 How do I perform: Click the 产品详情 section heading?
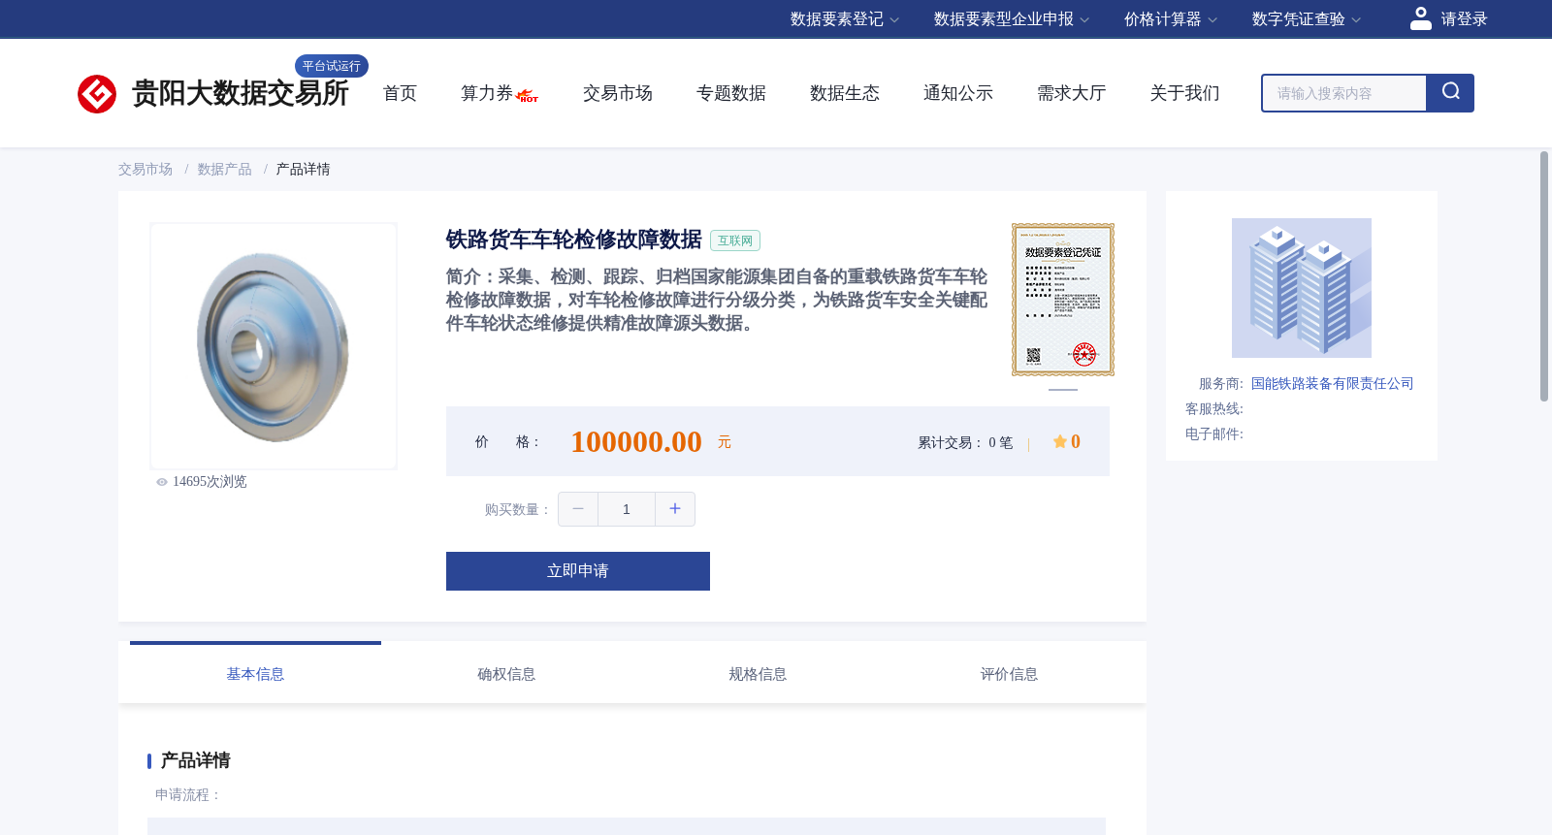195,760
